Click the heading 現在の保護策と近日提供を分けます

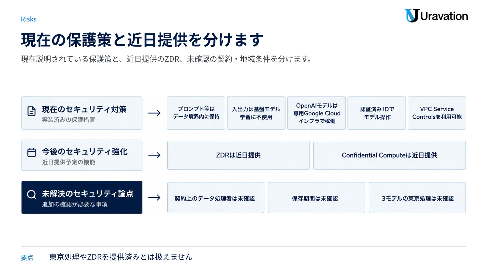click(x=142, y=40)
